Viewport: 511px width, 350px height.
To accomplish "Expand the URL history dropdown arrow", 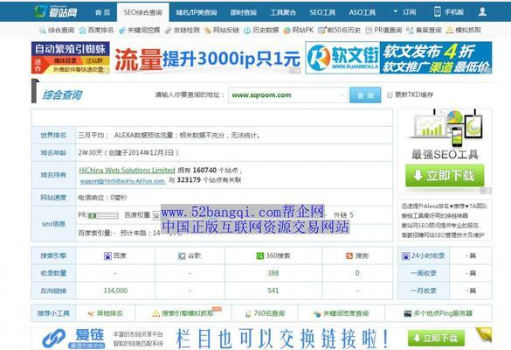I will [x=342, y=95].
